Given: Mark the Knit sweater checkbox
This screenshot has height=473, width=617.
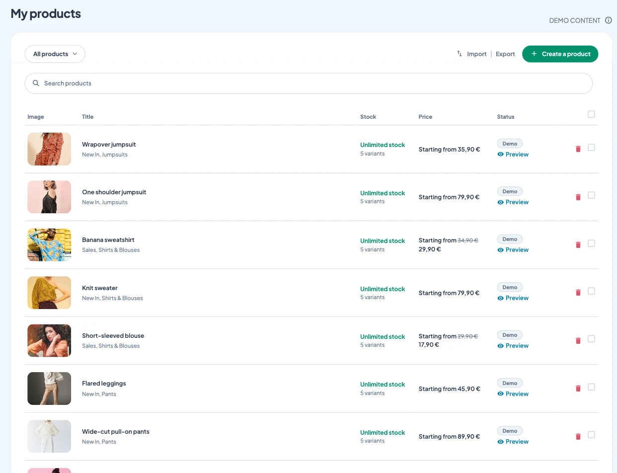Looking at the screenshot, I should [x=591, y=291].
